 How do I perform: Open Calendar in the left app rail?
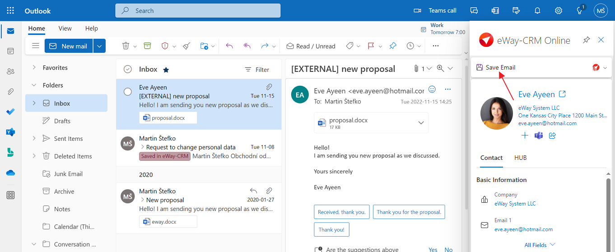pyautogui.click(x=10, y=51)
